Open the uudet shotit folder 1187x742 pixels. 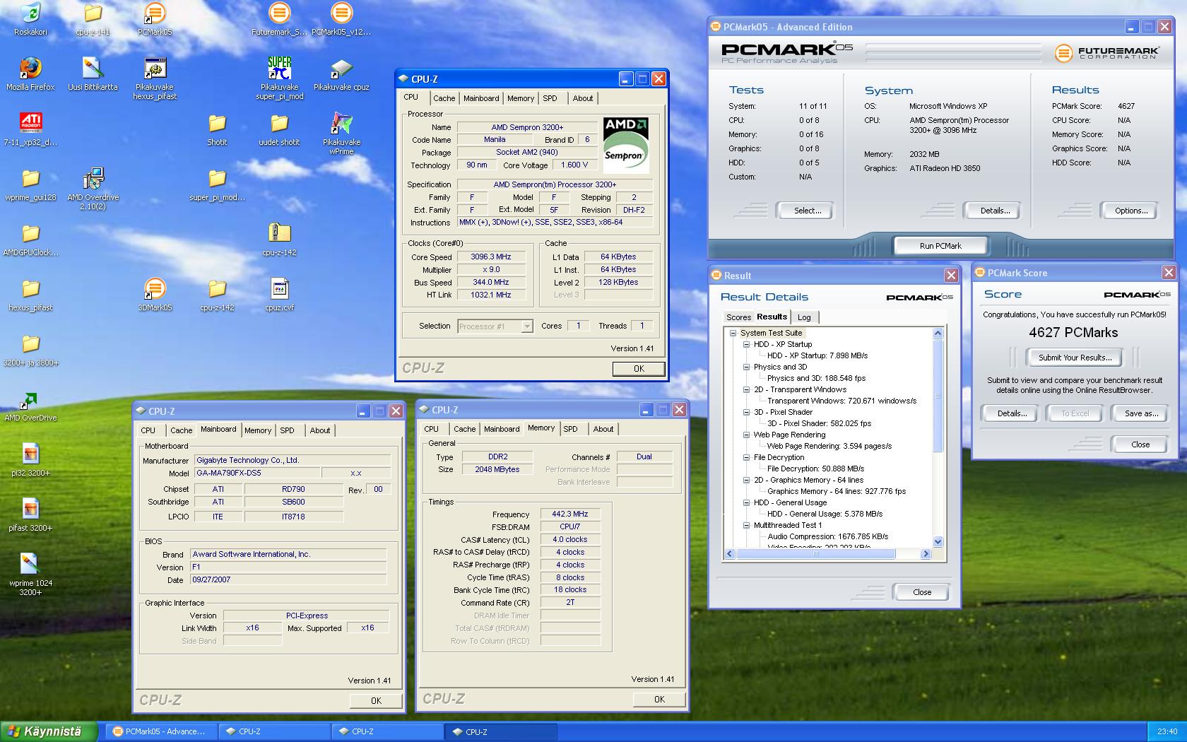279,124
